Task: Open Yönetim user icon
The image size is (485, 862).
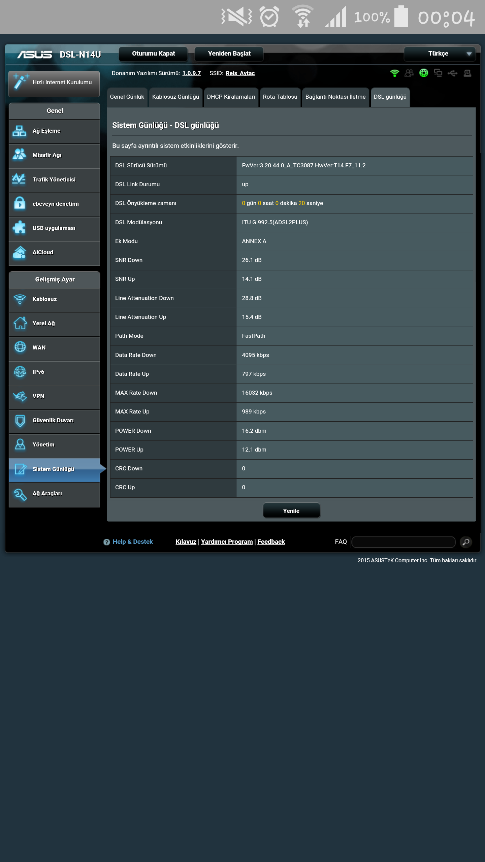Action: tap(20, 444)
